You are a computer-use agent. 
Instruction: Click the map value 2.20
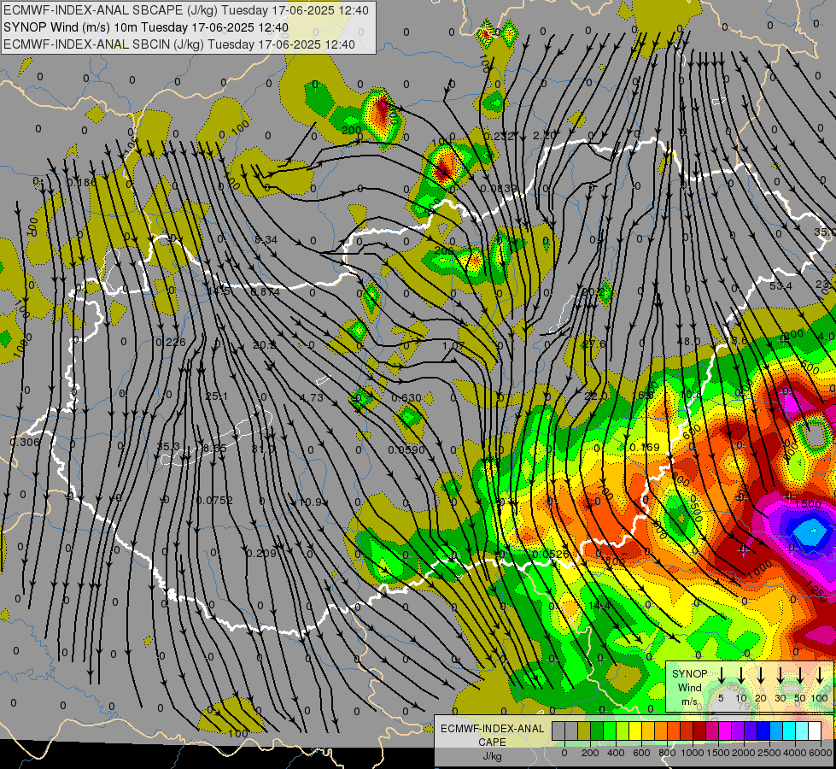coord(545,136)
